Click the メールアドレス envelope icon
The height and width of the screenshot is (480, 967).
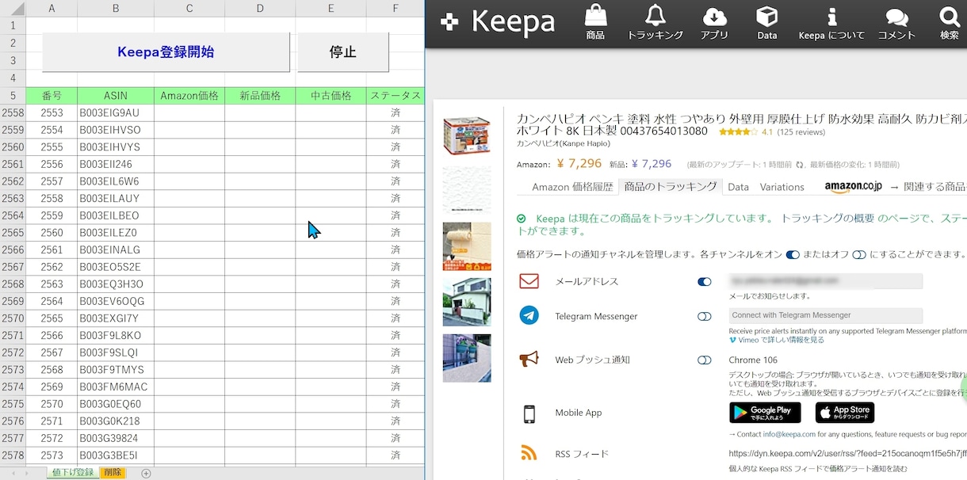pos(529,281)
